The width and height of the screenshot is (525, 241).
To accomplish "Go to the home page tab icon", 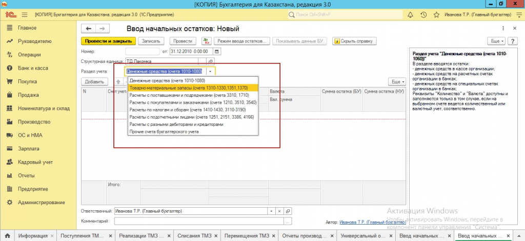I will [7, 236].
